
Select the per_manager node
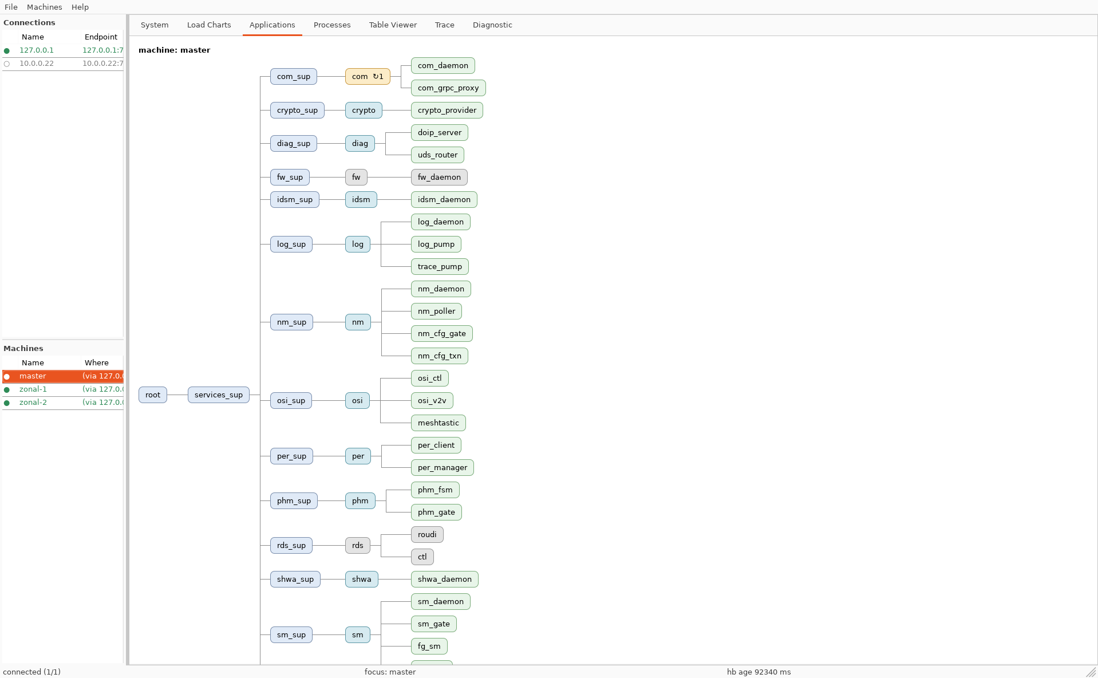click(443, 468)
